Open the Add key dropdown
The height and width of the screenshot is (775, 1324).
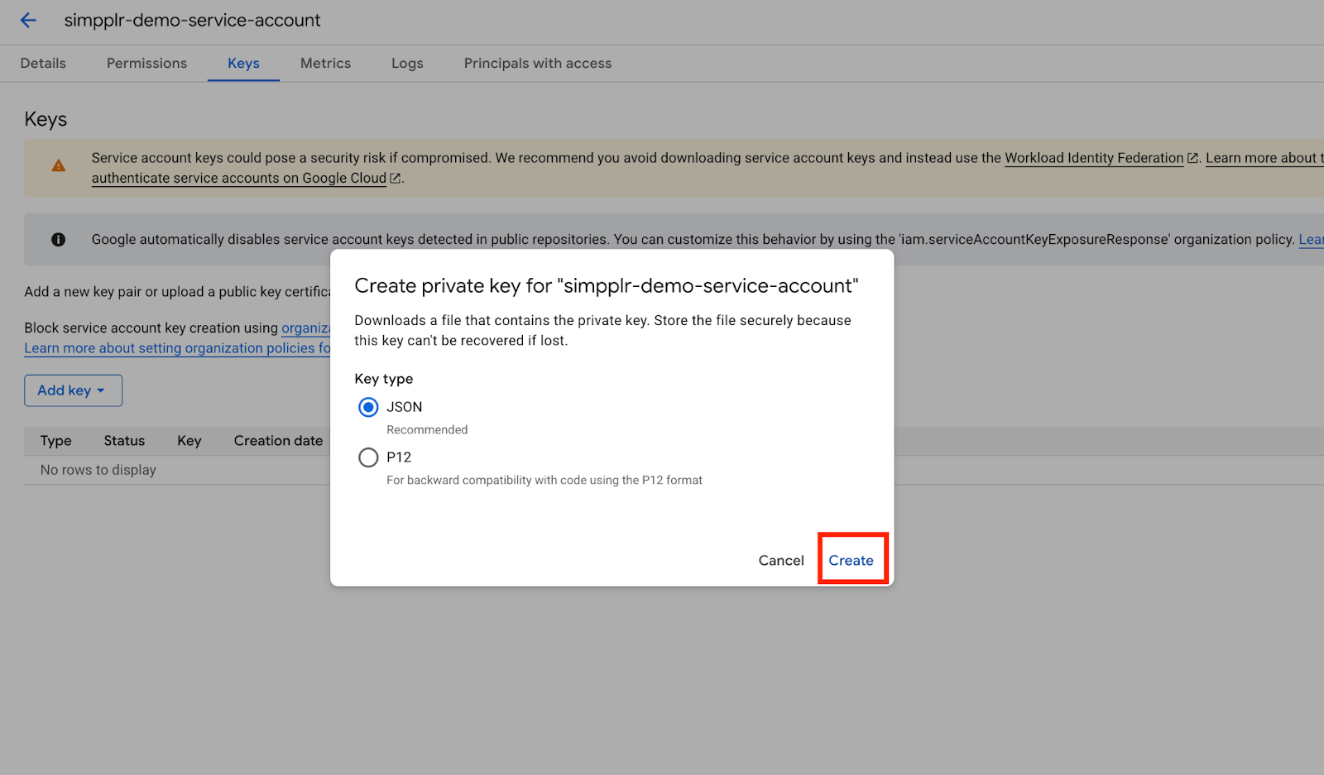pos(73,390)
